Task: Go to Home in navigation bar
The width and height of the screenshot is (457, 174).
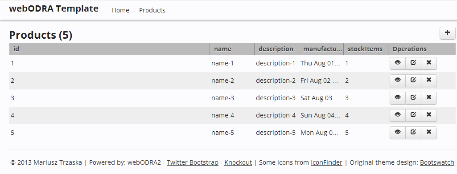Action: click(x=120, y=10)
